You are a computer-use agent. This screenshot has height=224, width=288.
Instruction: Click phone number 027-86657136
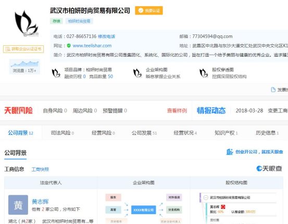tap(81, 36)
